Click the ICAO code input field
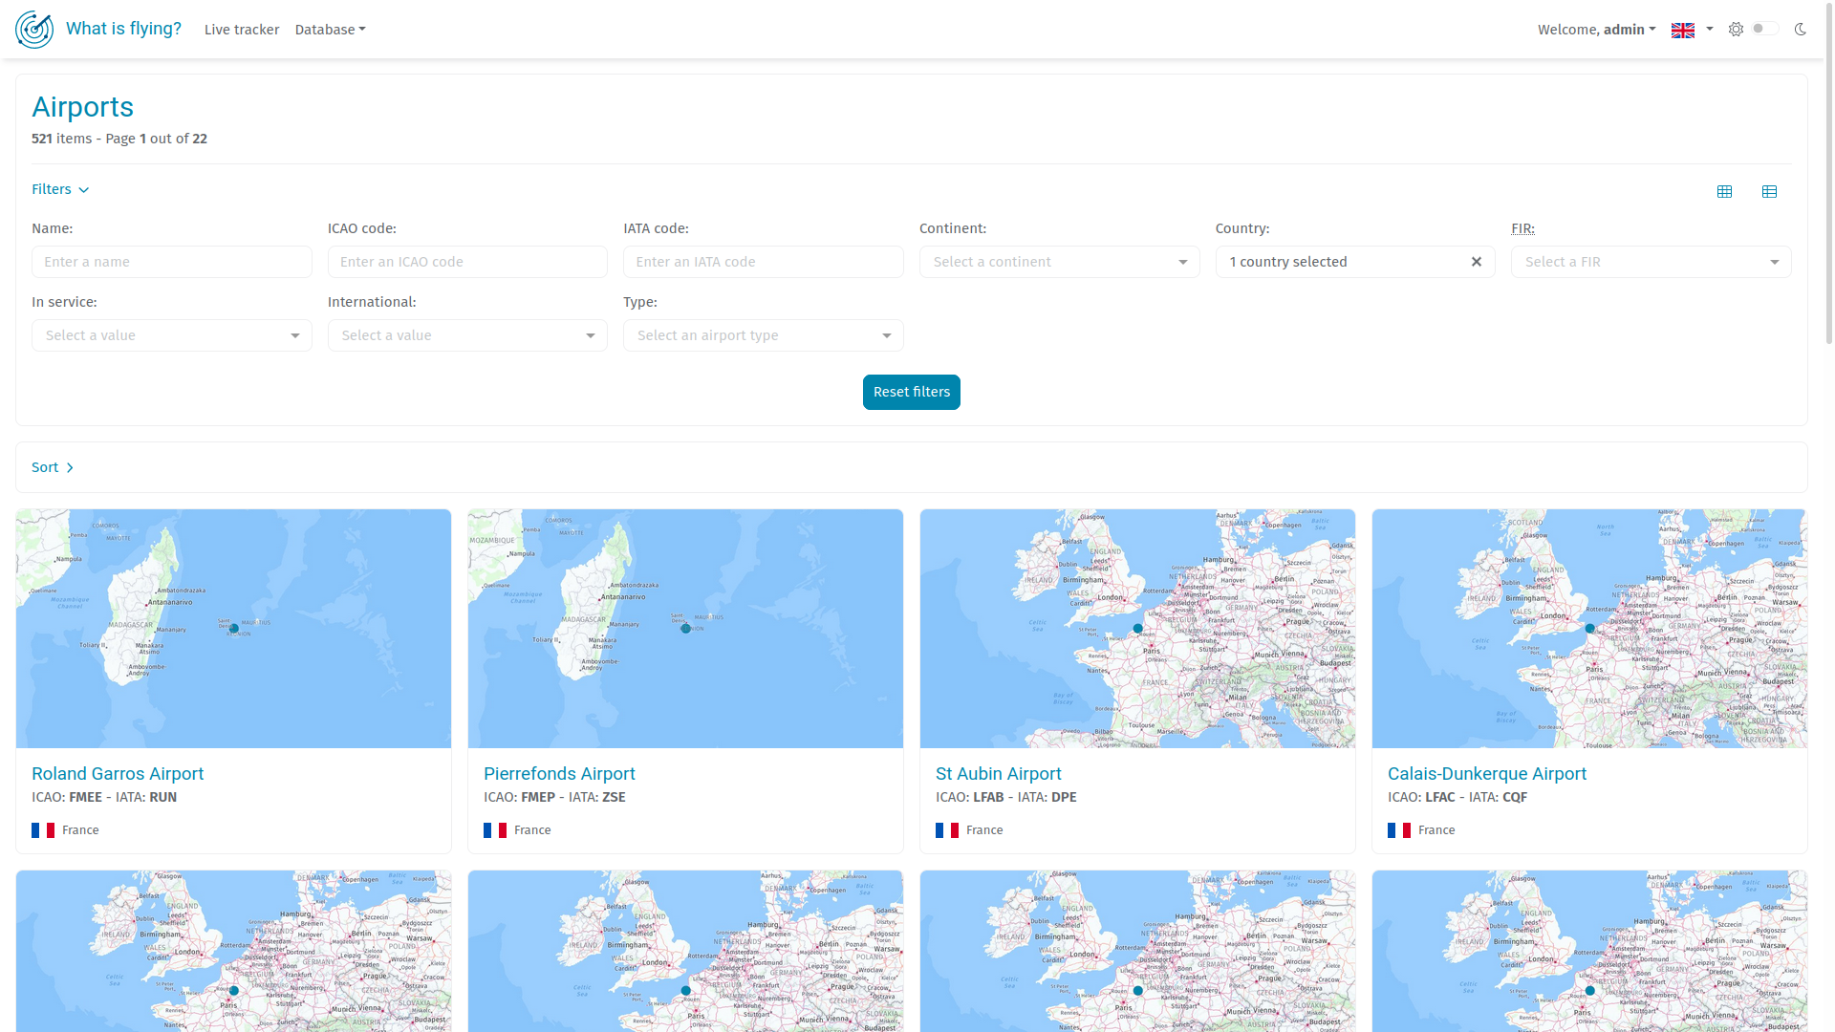The image size is (1835, 1032). (467, 262)
